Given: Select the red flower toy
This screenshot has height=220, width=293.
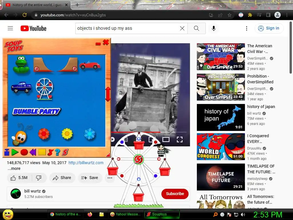Looking at the screenshot, I should (44, 134).
